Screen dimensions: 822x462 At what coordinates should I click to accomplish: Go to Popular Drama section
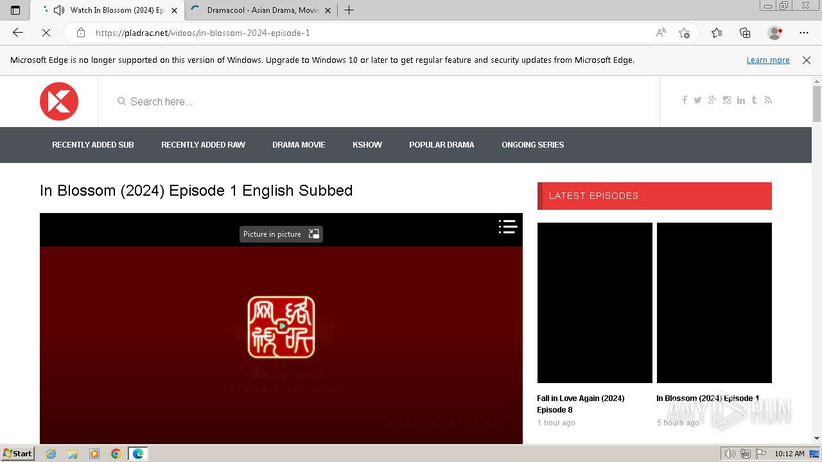pos(442,145)
